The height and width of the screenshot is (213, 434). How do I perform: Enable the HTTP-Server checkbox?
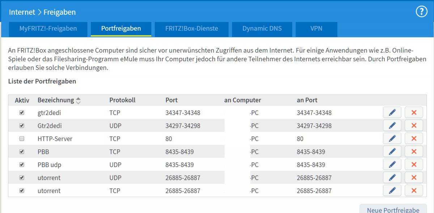tap(22, 139)
